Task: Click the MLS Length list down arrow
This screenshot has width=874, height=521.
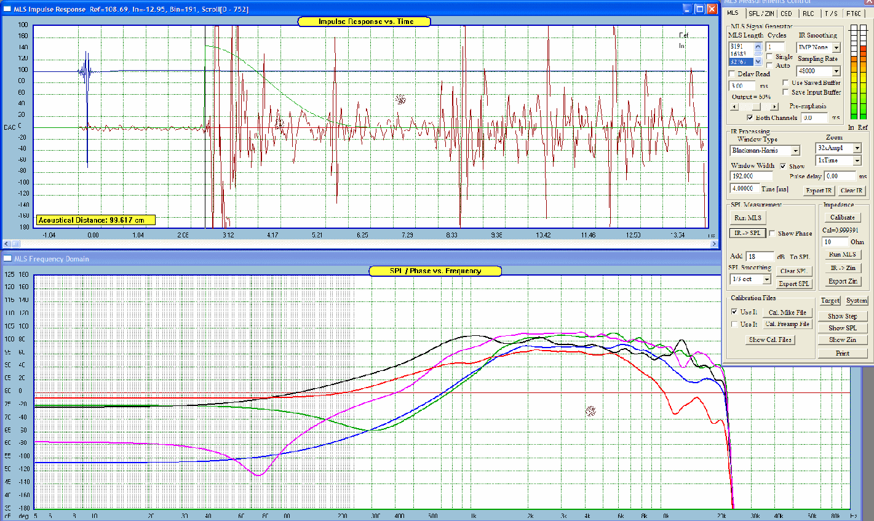Action: [758, 61]
